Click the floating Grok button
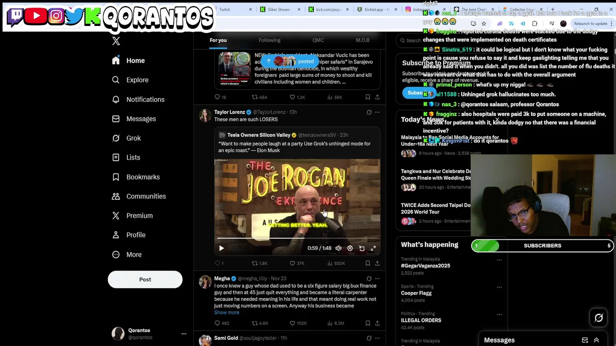This screenshot has height=346, width=616. pyautogui.click(x=599, y=318)
